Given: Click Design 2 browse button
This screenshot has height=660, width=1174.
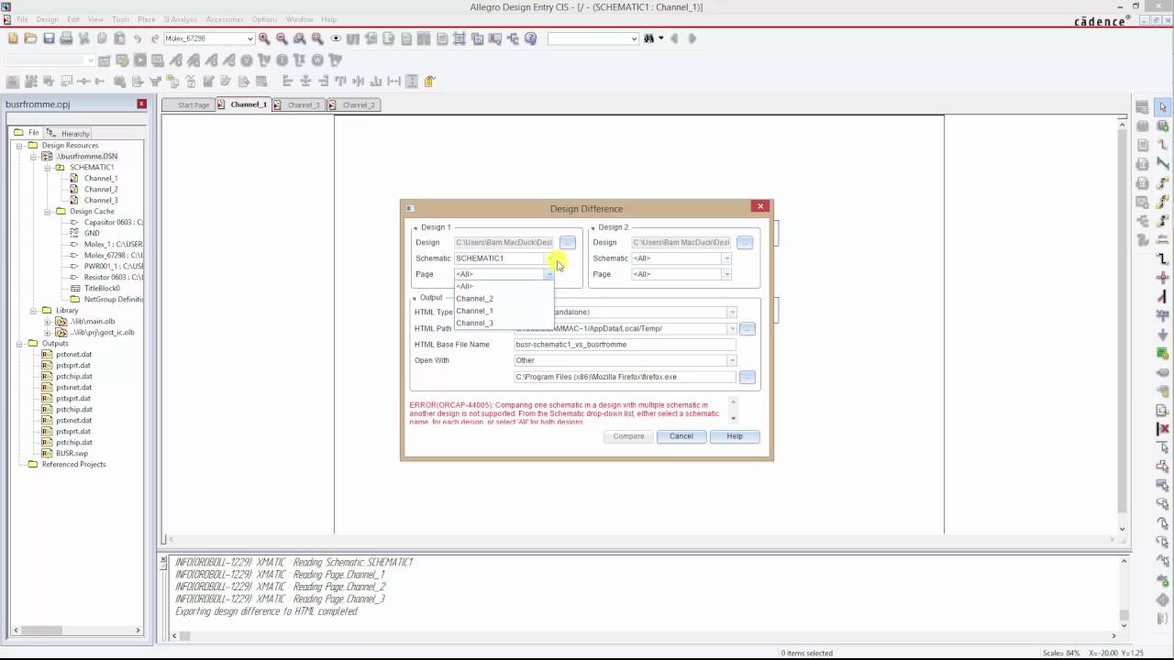Looking at the screenshot, I should 745,242.
